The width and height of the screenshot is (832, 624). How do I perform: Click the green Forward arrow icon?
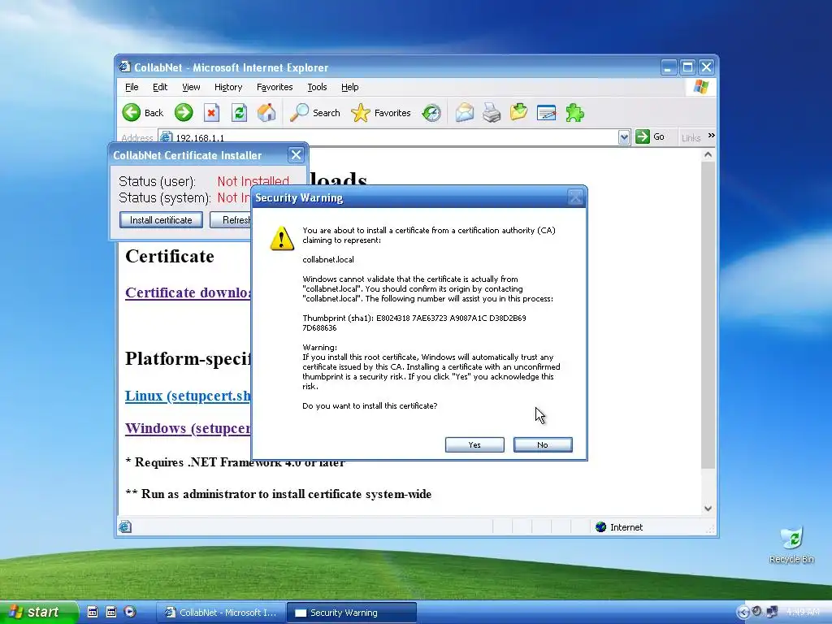pyautogui.click(x=184, y=112)
